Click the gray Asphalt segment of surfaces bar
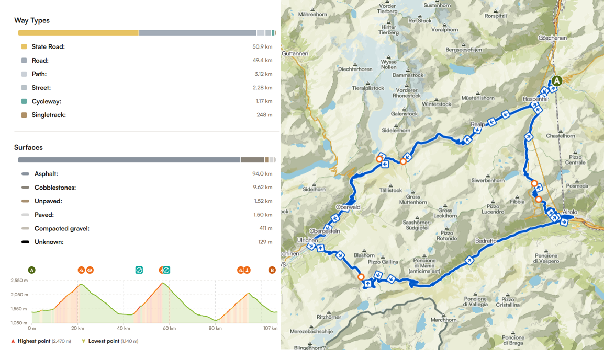 point(129,160)
